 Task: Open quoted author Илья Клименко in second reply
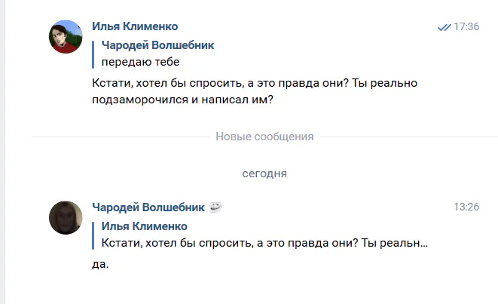tap(144, 226)
